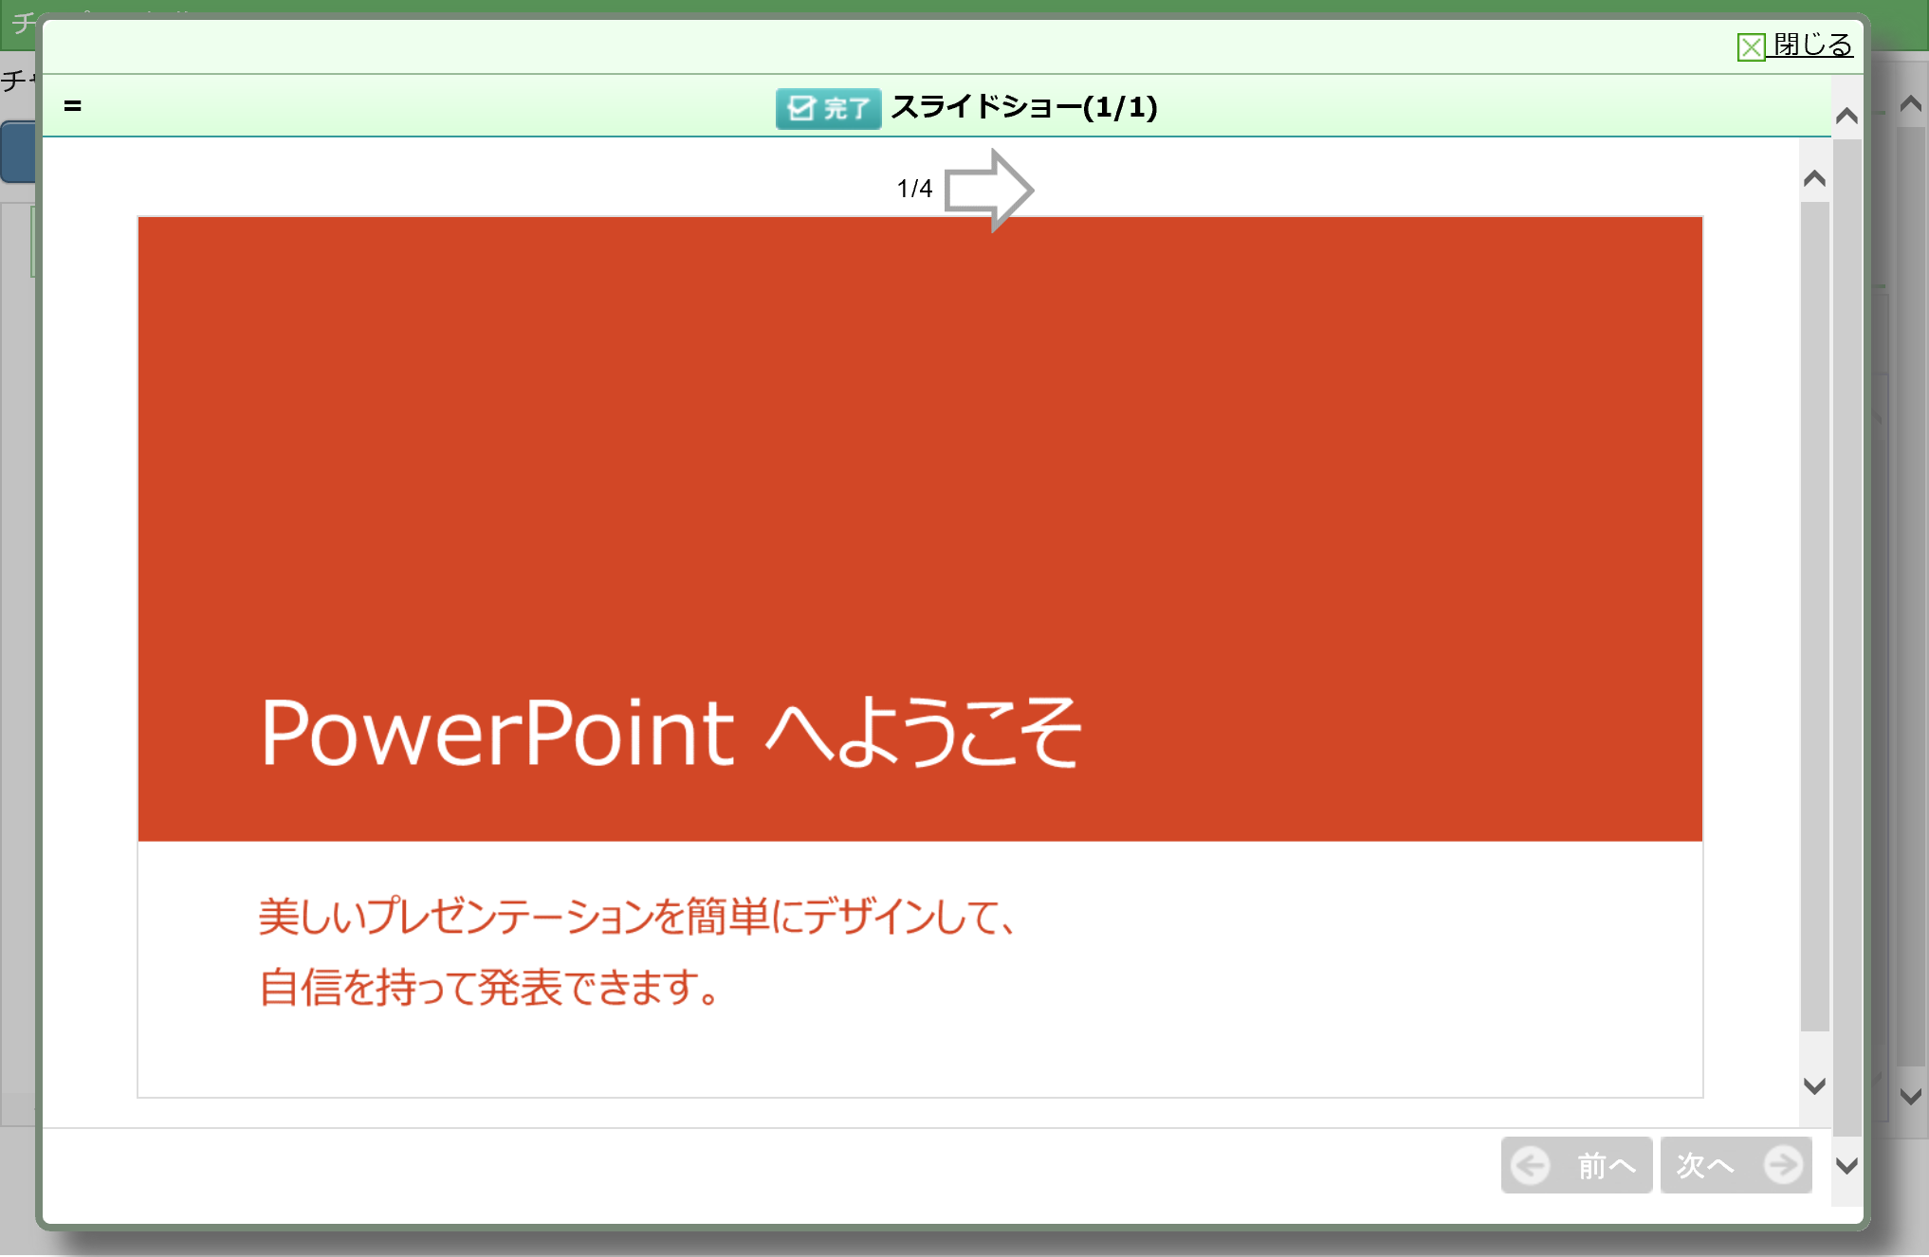
Task: Click the background page scroll-down arrow
Action: tap(1911, 1096)
